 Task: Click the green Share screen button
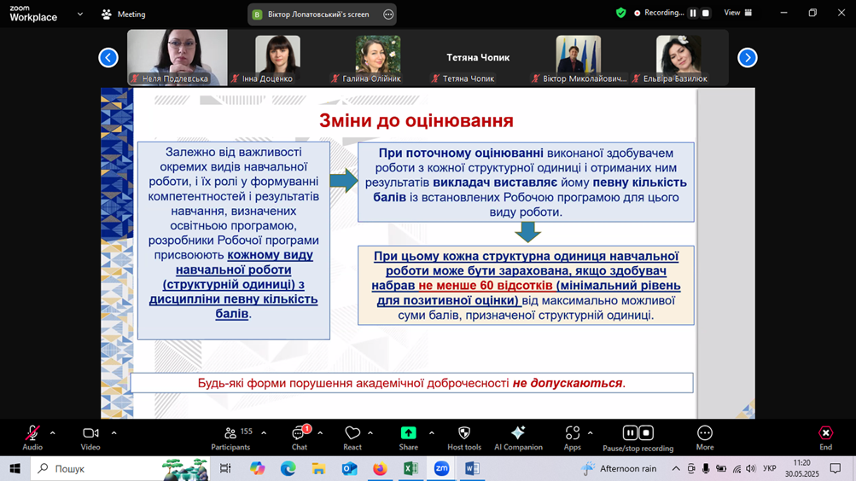[408, 438]
